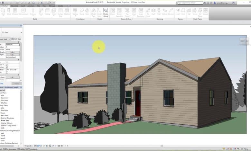Screen dimensions: 251x151
Task: Select the Model Text tool
Action: [94, 13]
